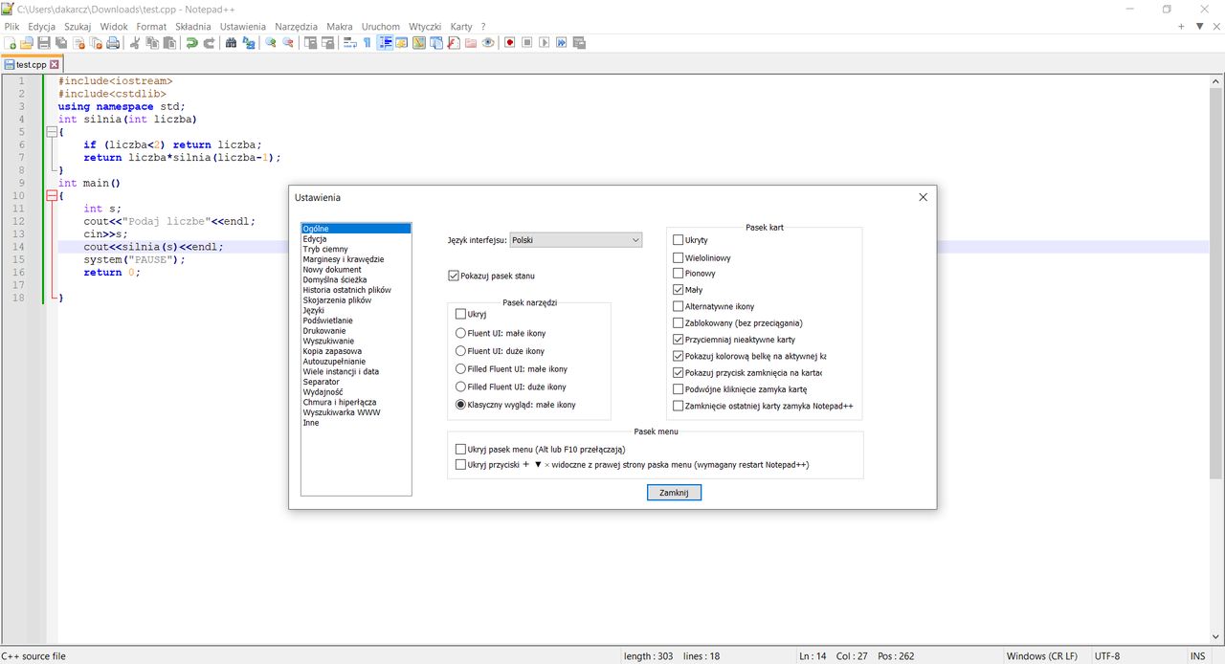
Task: Select Klasyczny wygląd: małe ikony radio
Action: click(461, 405)
